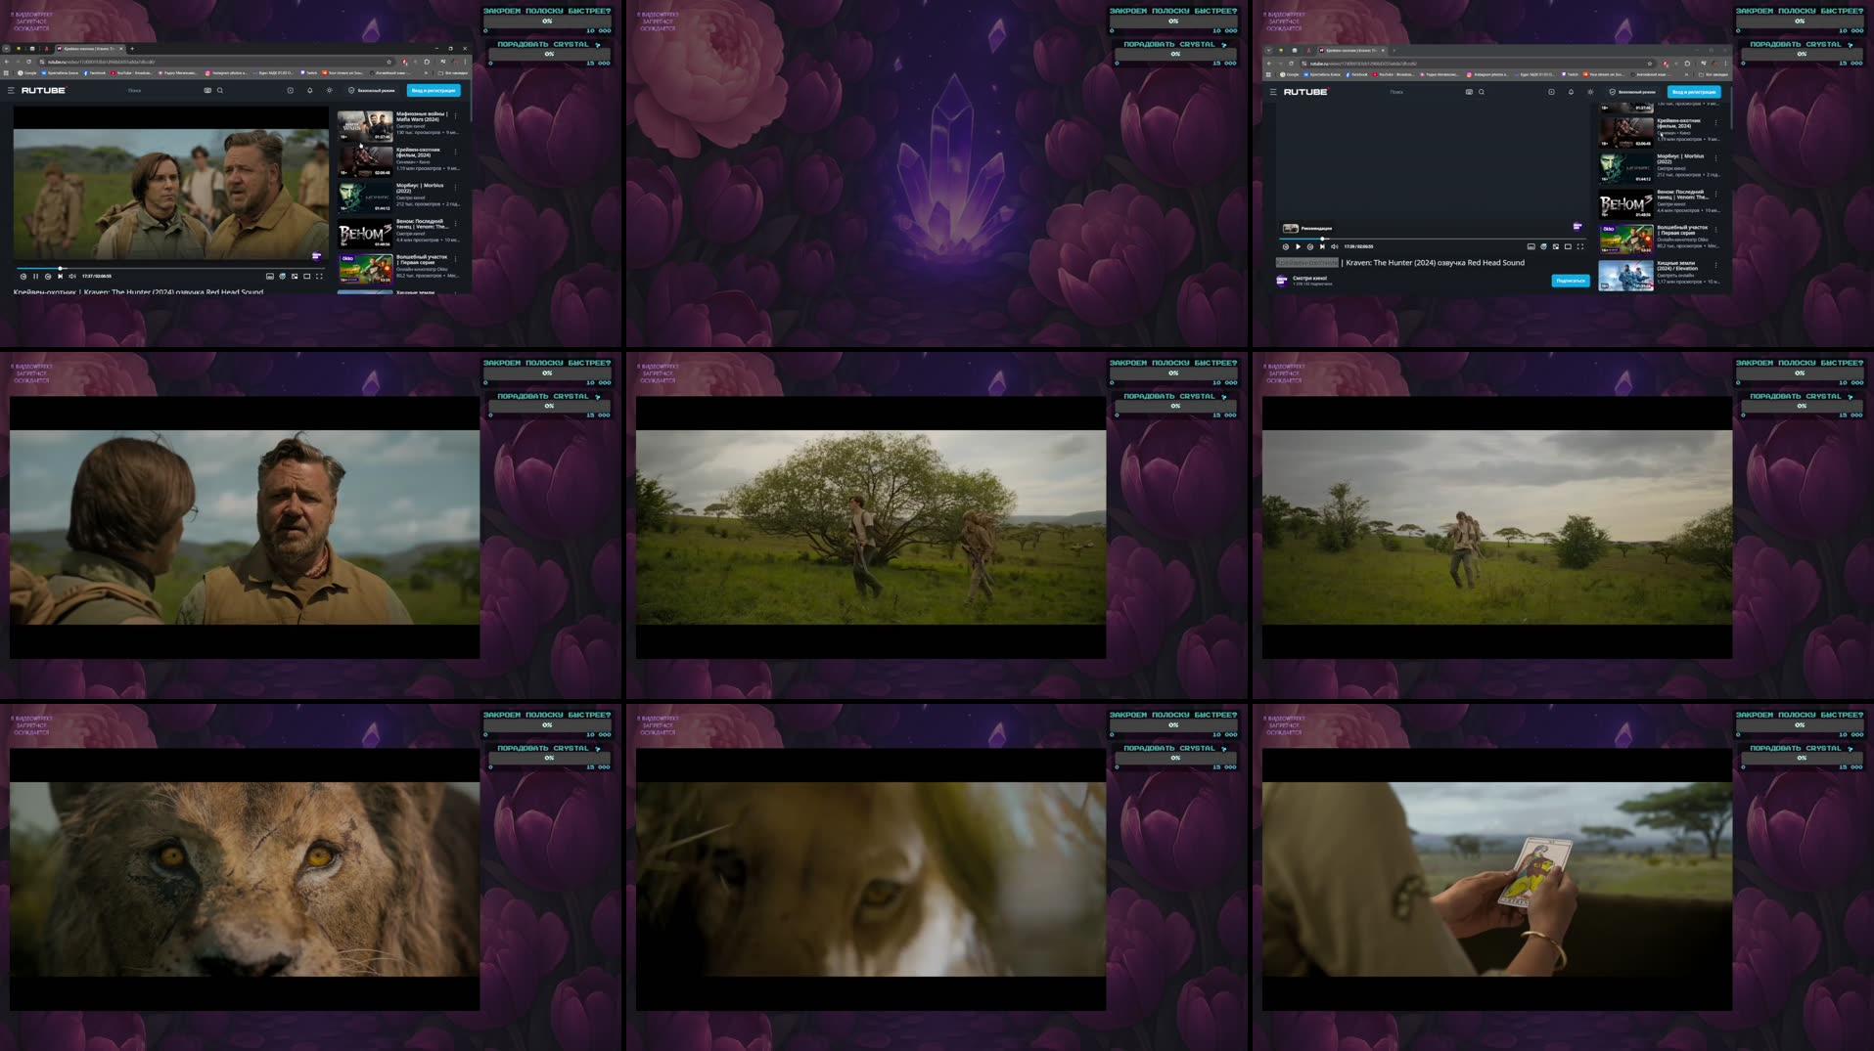Toggle subtitles icon in the playing video player
Viewport: 1874px width, 1051px height.
pos(270,277)
